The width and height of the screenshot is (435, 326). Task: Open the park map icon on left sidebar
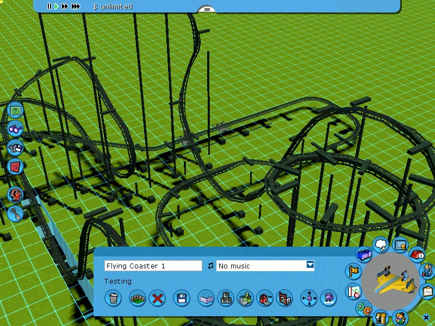click(x=16, y=110)
